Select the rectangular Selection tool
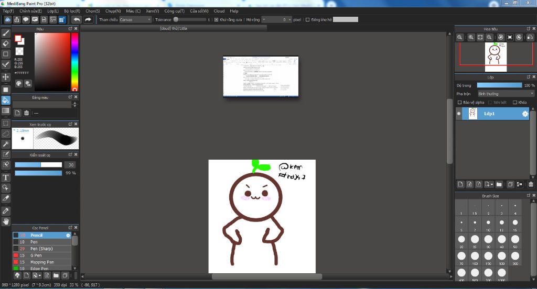Image resolution: width=537 pixels, height=289 pixels. click(x=5, y=123)
